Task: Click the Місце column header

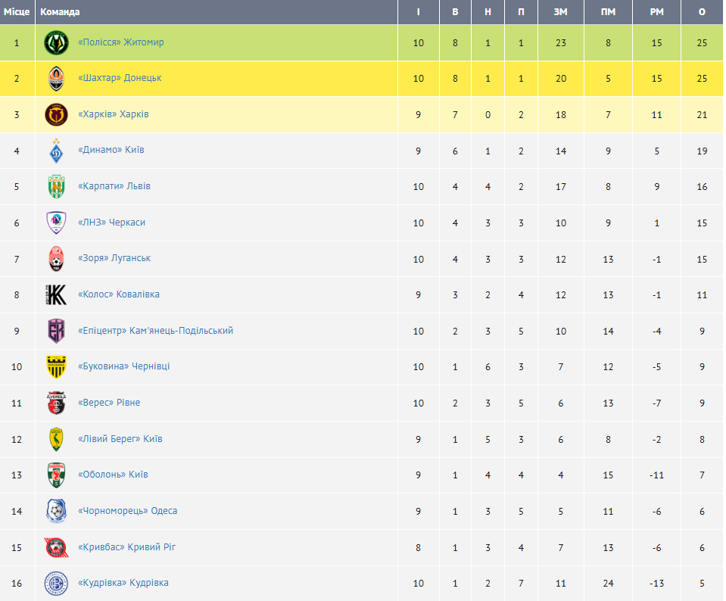Action: (17, 12)
